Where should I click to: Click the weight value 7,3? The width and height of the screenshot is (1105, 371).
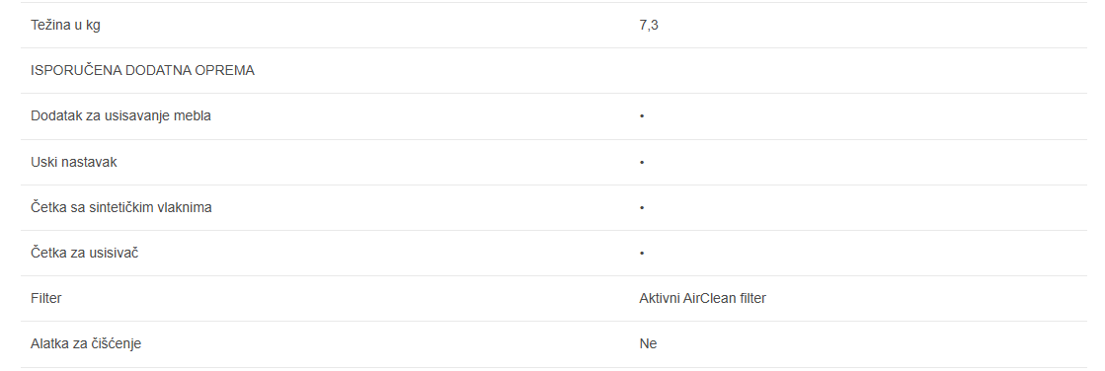(x=649, y=26)
